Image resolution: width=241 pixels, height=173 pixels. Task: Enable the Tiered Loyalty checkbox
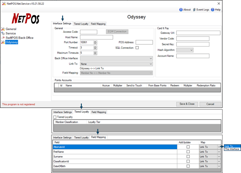pos(55,117)
